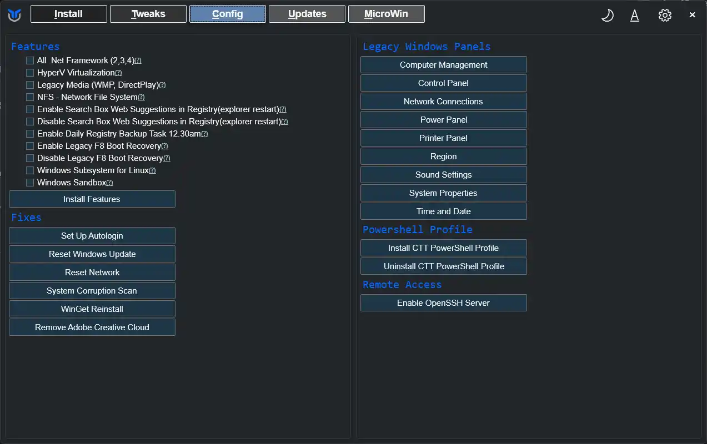This screenshot has width=707, height=444.
Task: Click the help icon for Legacy Media
Action: coord(162,85)
